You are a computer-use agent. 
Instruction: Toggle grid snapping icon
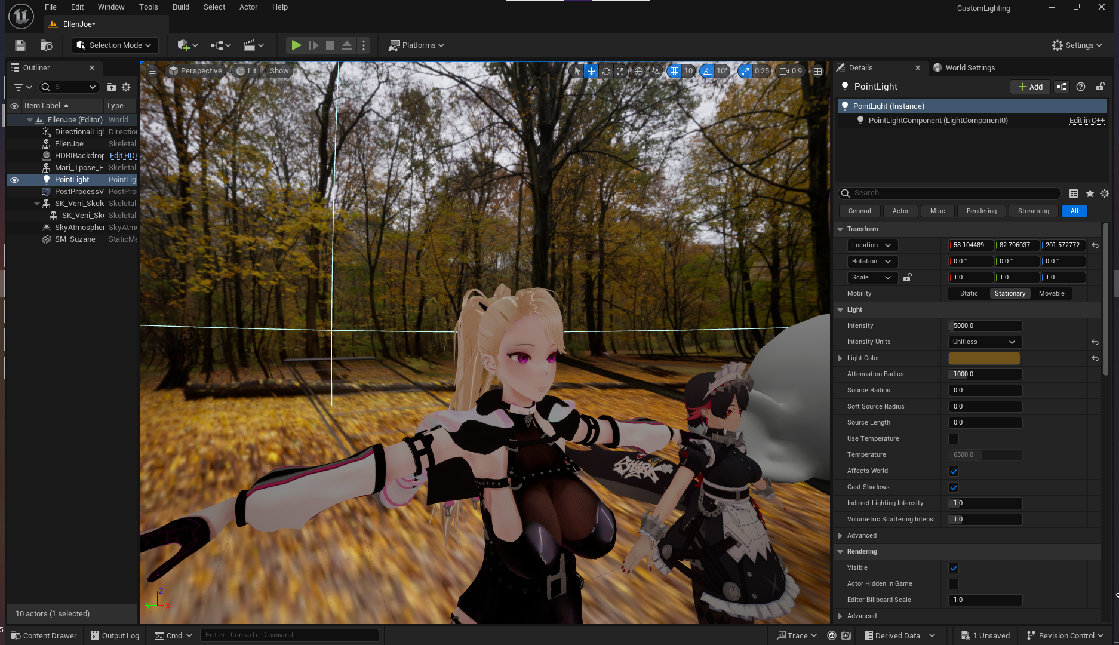click(x=674, y=71)
